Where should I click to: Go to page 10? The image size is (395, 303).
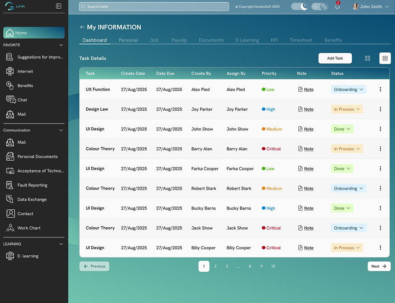pos(273,266)
